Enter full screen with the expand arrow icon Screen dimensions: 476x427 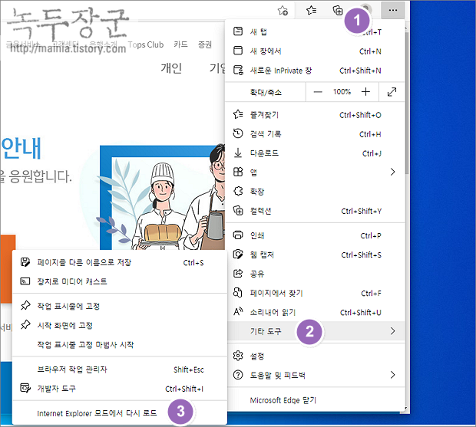click(392, 92)
